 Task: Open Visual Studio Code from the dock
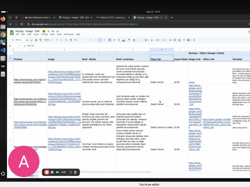(x=3, y=50)
